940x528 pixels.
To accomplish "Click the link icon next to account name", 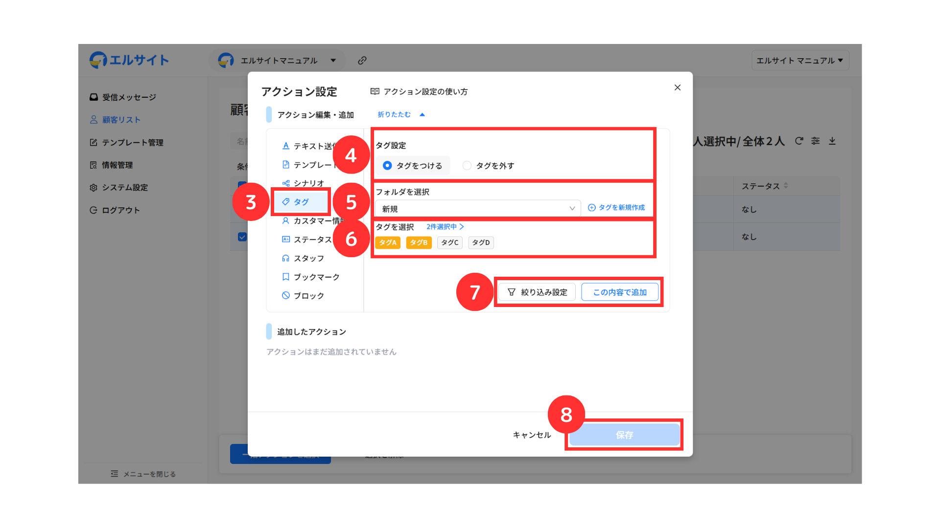I will 362,60.
